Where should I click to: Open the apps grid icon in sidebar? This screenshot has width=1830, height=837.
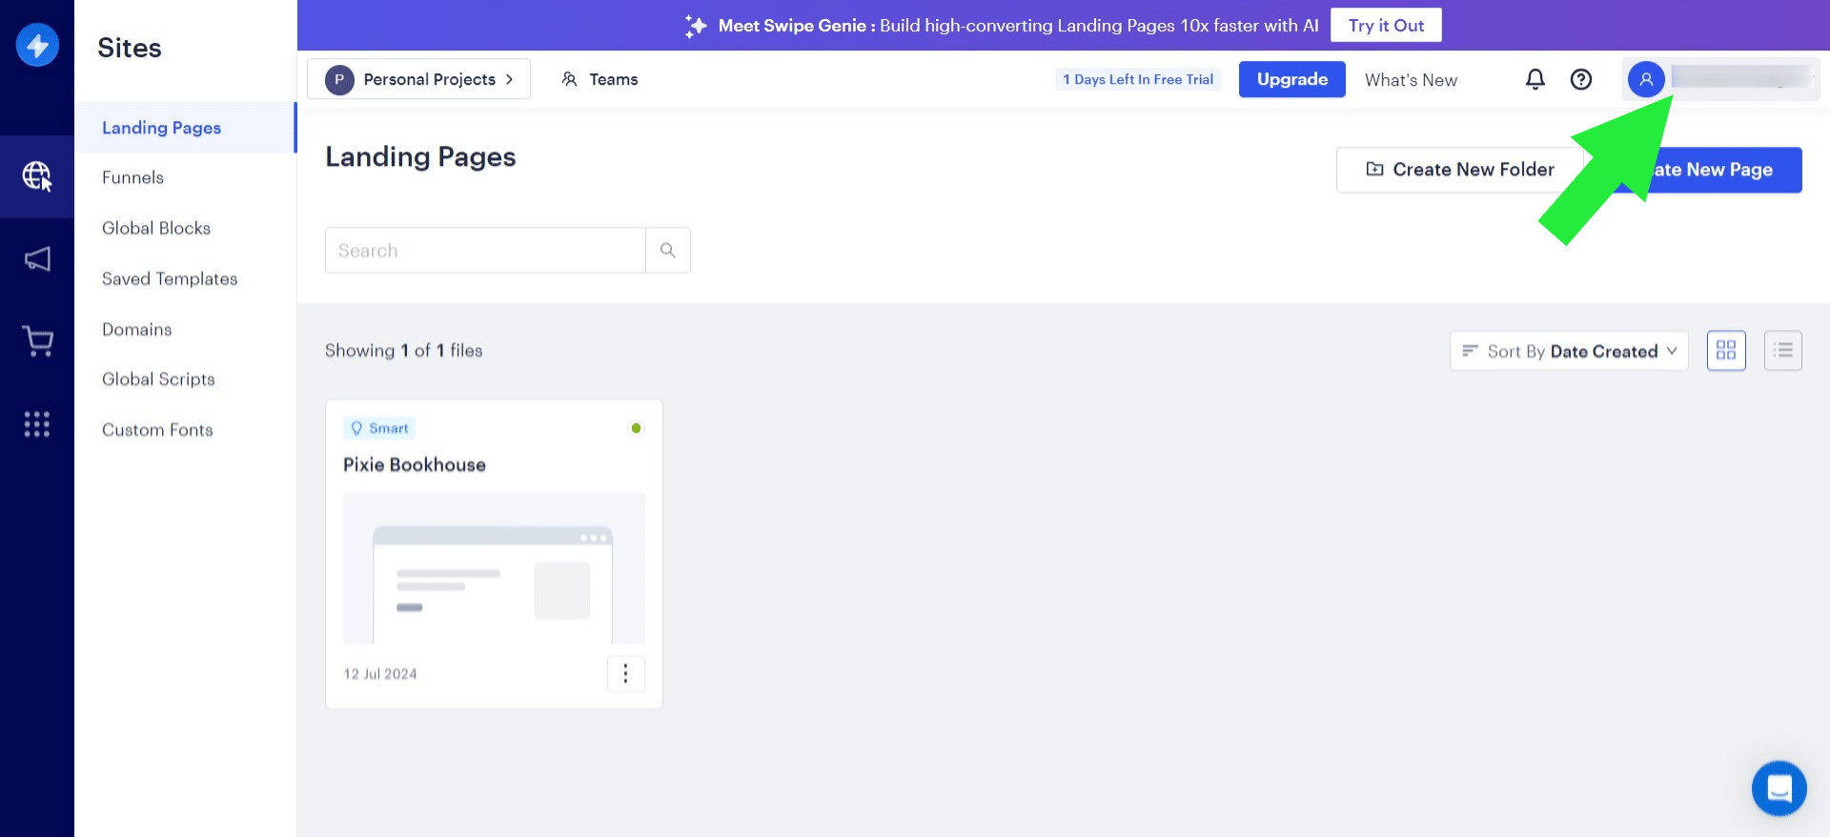click(x=37, y=424)
